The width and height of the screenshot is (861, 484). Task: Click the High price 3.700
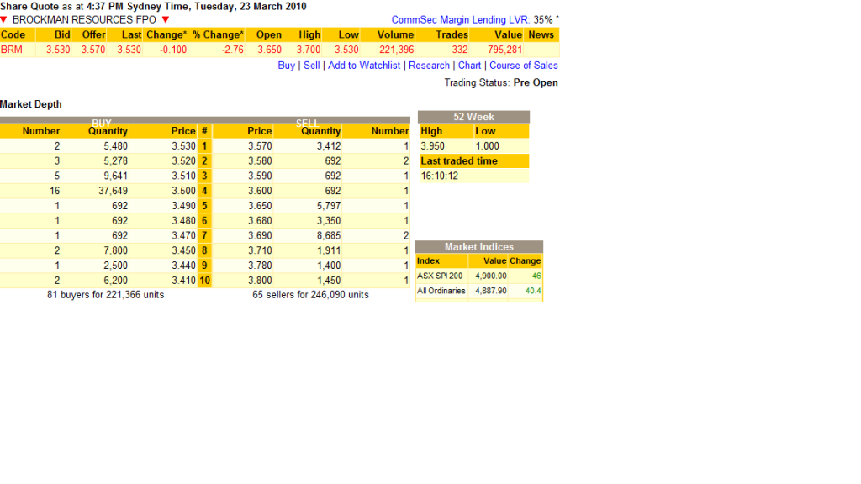(x=309, y=50)
